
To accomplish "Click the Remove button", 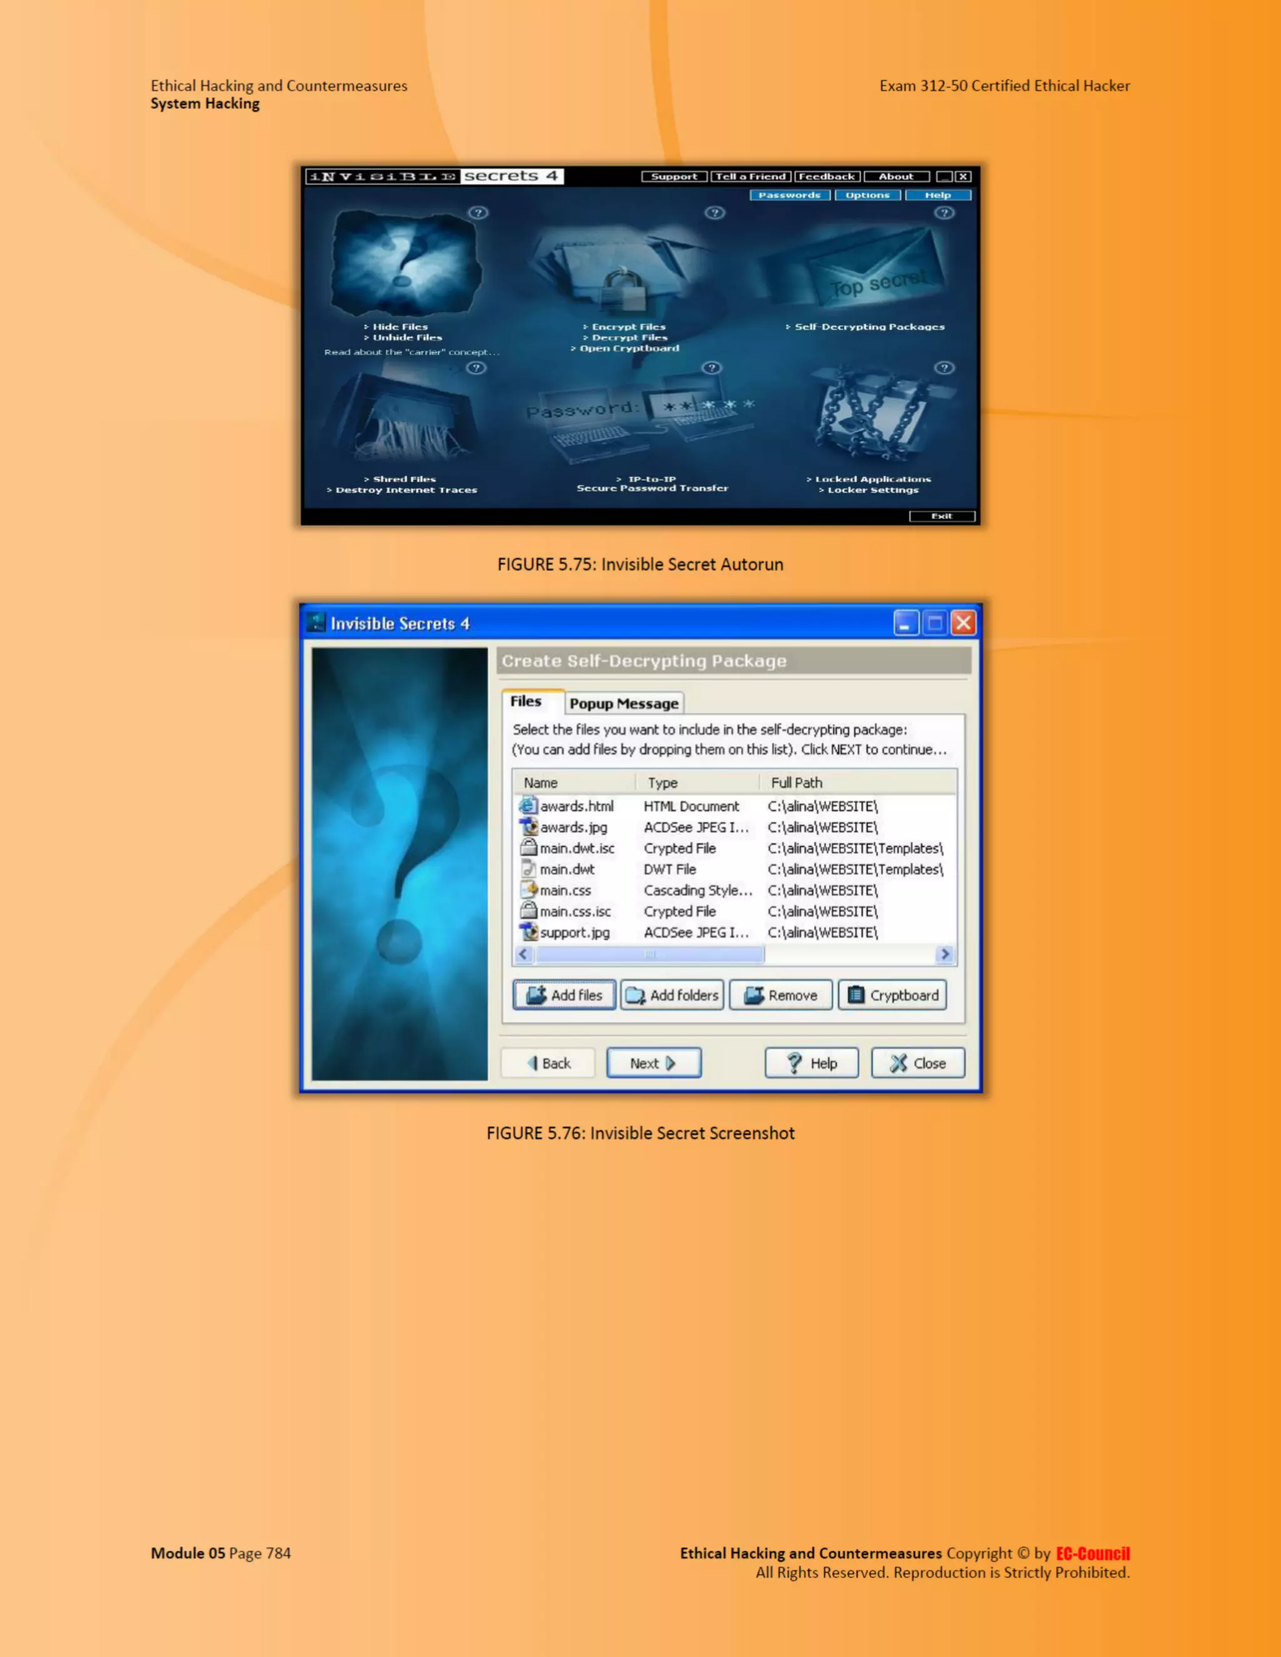I will point(781,995).
